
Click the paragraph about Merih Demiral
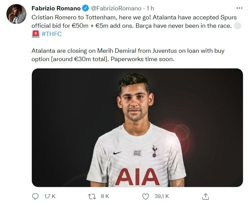pos(128,55)
